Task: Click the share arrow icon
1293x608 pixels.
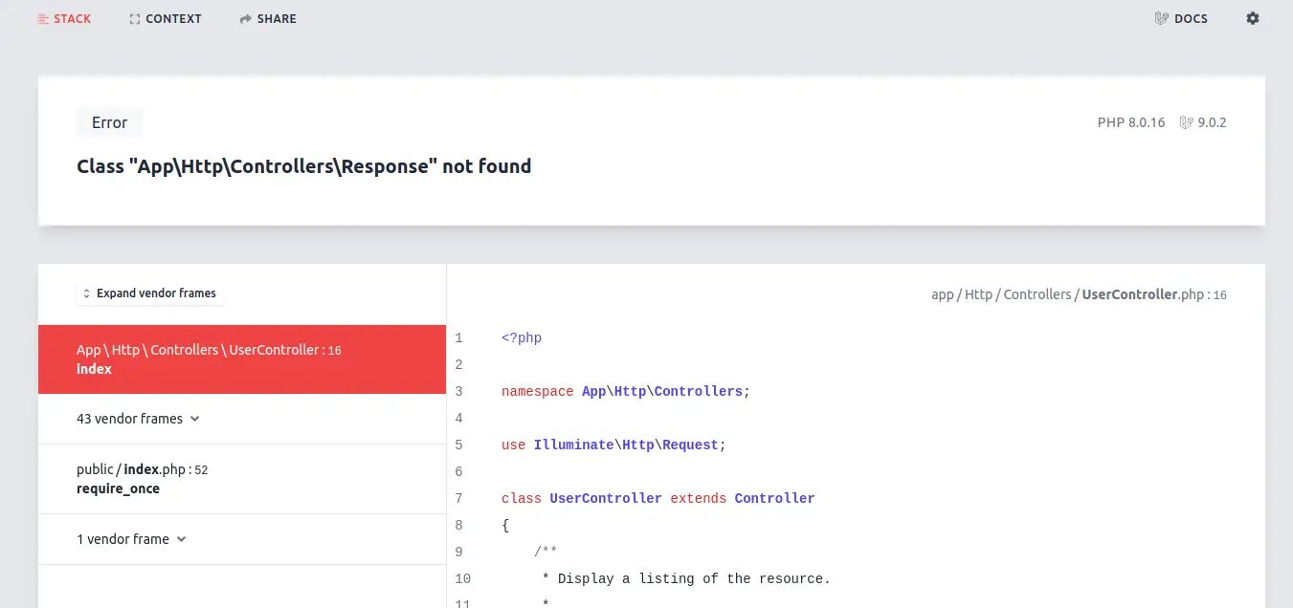Action: pyautogui.click(x=246, y=18)
